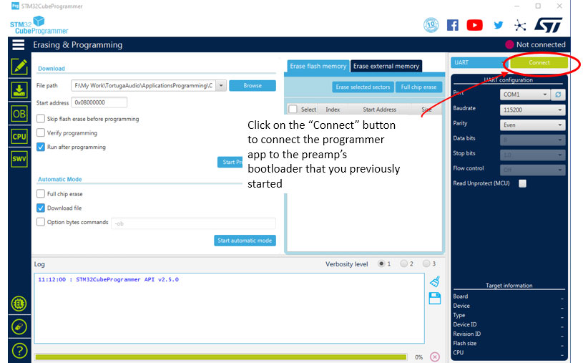Open the Parity dropdown set to Even

coord(532,125)
